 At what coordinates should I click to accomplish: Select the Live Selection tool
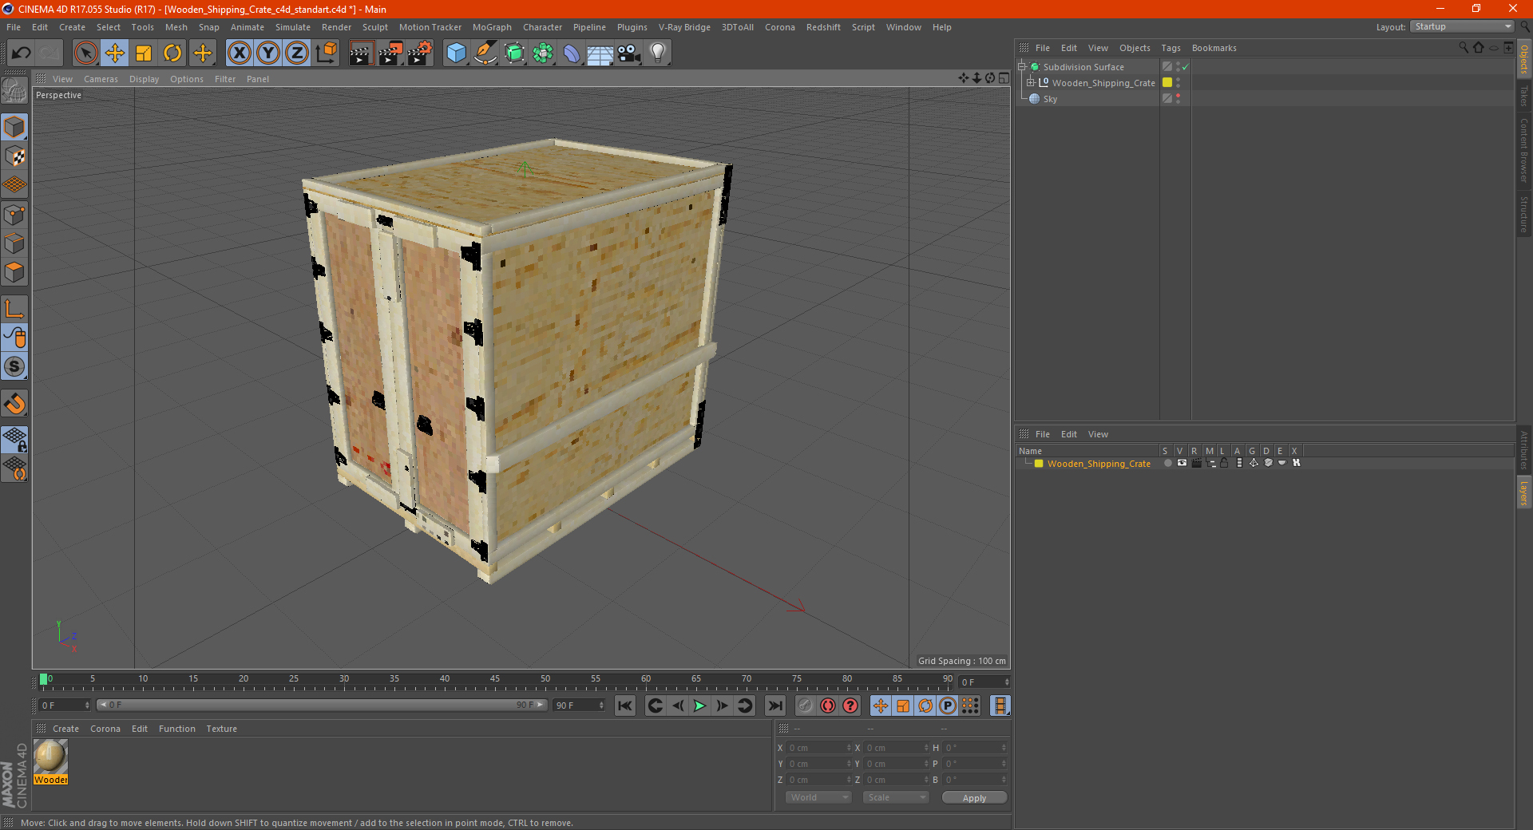click(x=85, y=53)
